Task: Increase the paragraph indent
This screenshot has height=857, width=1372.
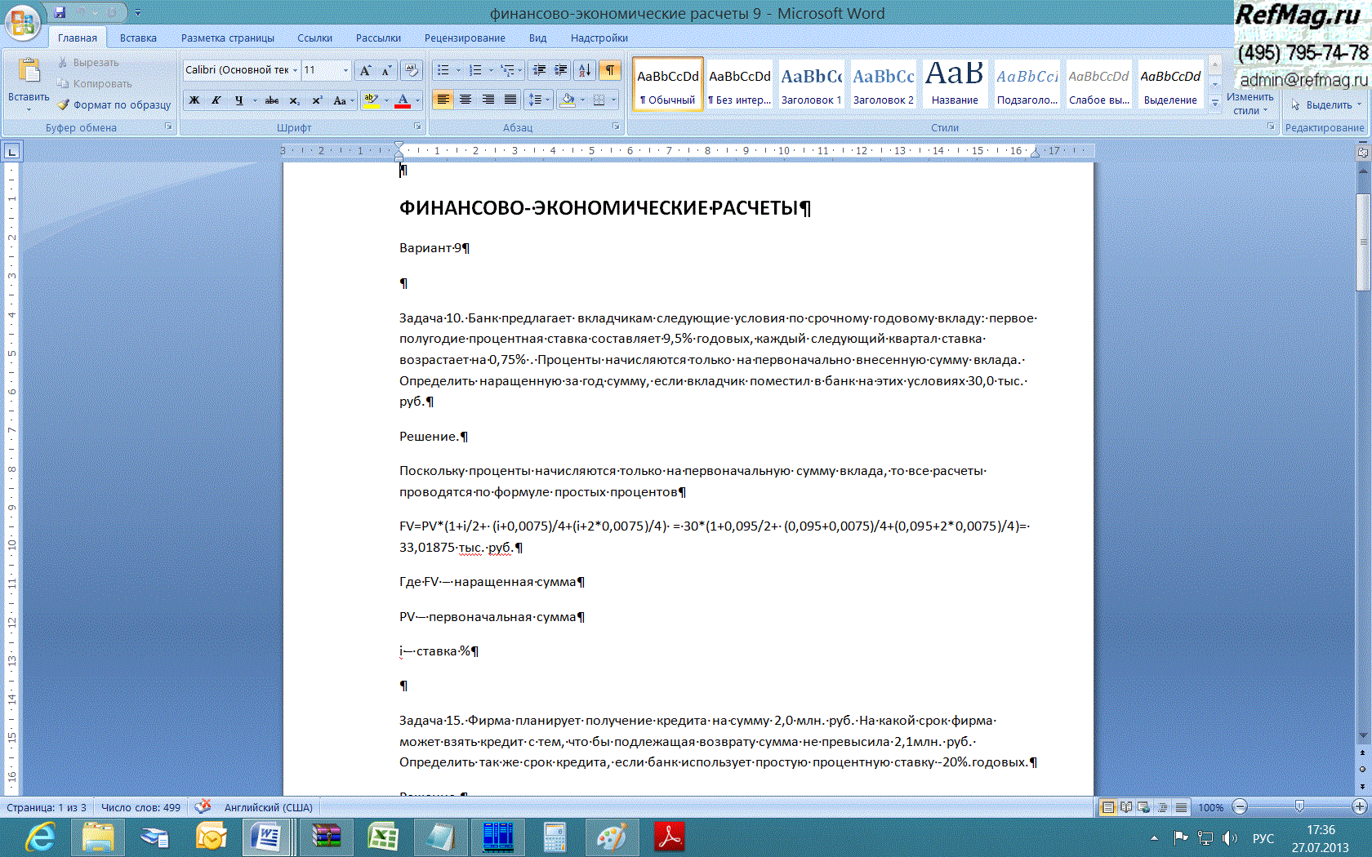Action: 561,70
